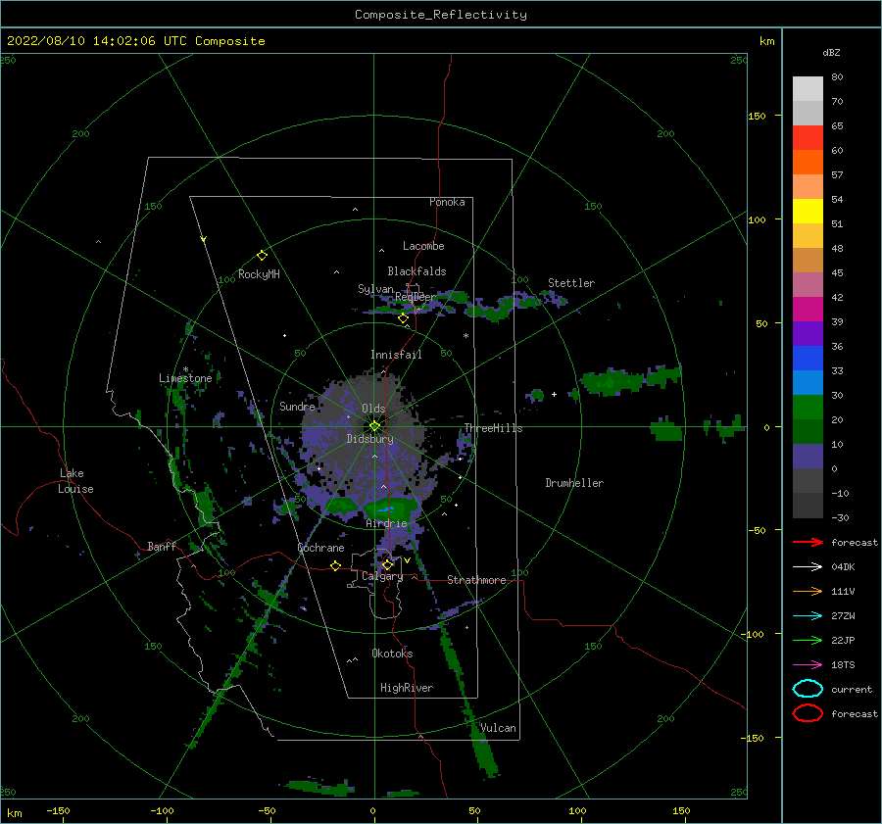Click the Cochrane city label
This screenshot has height=824, width=882.
point(320,548)
